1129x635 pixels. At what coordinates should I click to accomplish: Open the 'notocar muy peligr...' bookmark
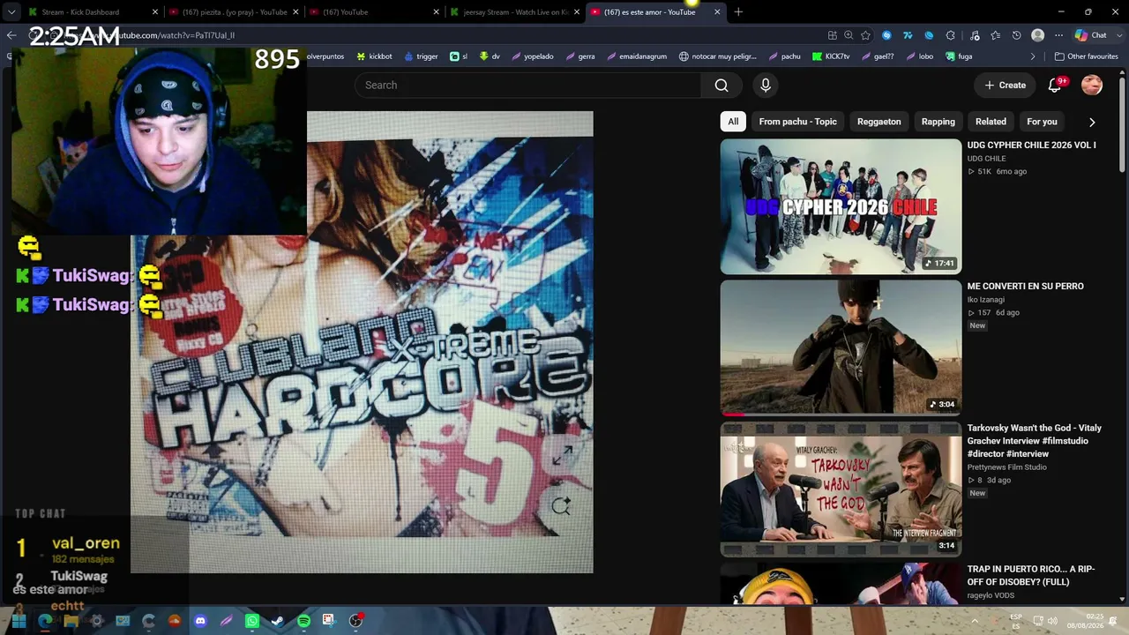pos(717,56)
